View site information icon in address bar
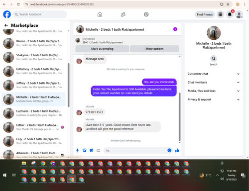 pyautogui.click(x=26, y=4)
